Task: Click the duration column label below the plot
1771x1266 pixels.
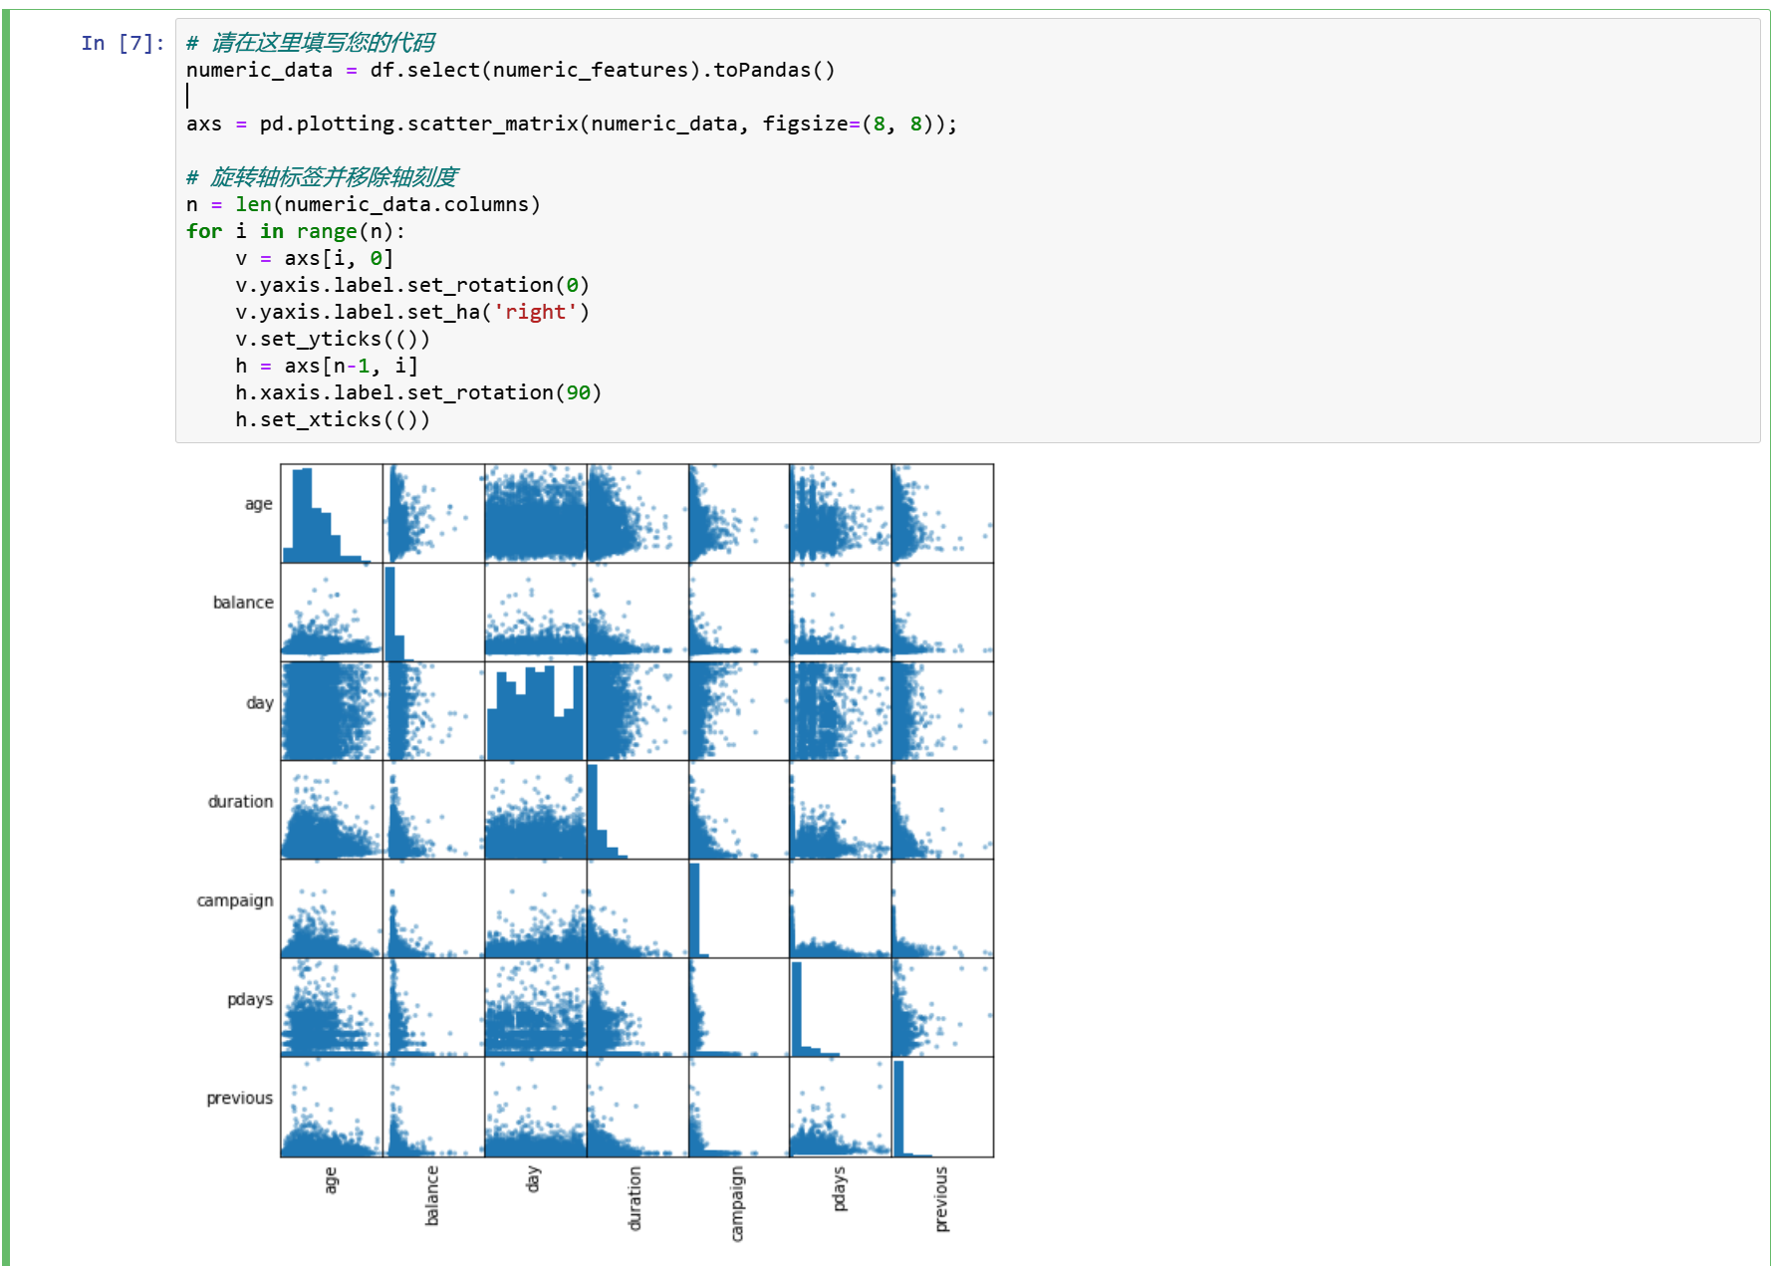Action: (635, 1198)
